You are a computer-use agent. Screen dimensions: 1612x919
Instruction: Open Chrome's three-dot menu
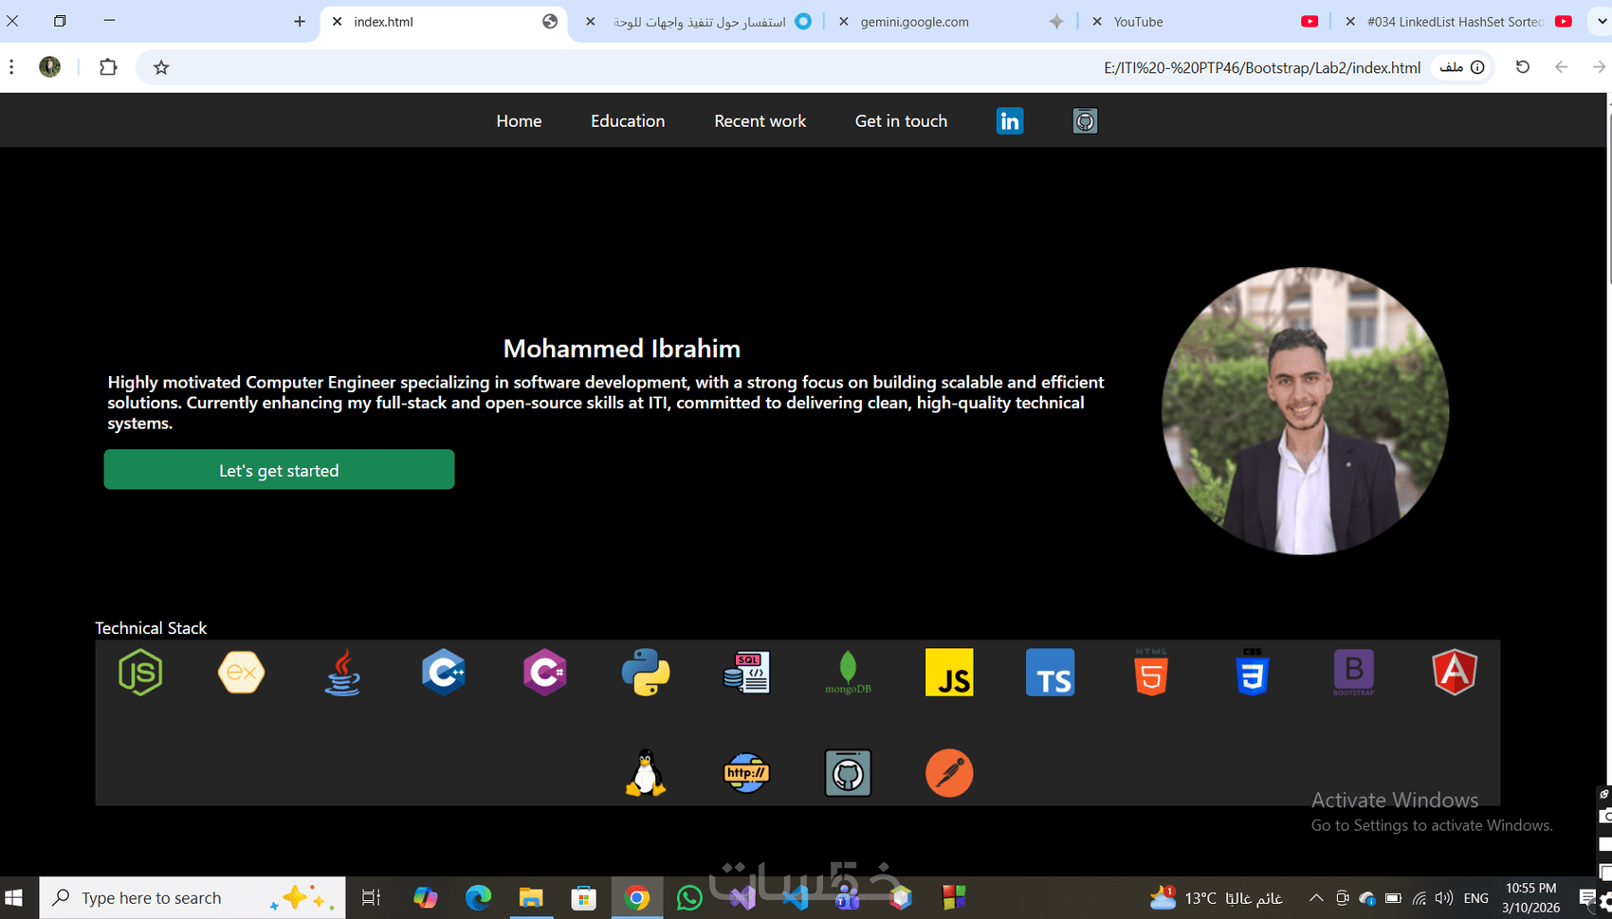point(11,67)
